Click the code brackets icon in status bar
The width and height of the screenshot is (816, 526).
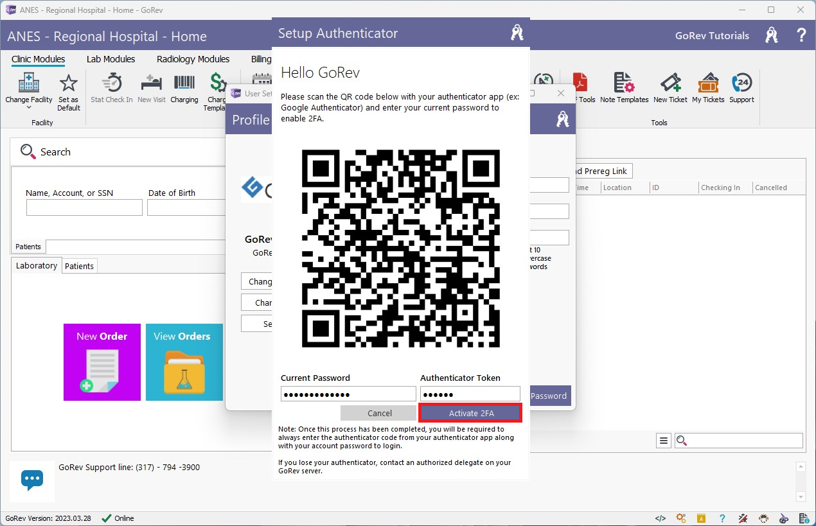[x=661, y=518]
